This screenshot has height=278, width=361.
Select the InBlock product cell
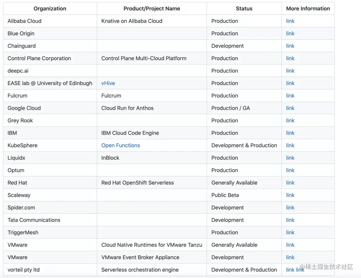(x=152, y=158)
